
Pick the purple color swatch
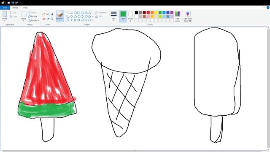(172, 12)
